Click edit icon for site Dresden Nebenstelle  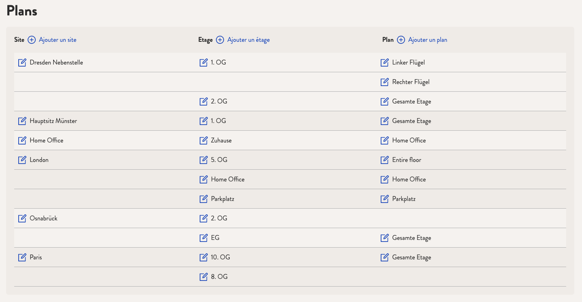pyautogui.click(x=22, y=63)
